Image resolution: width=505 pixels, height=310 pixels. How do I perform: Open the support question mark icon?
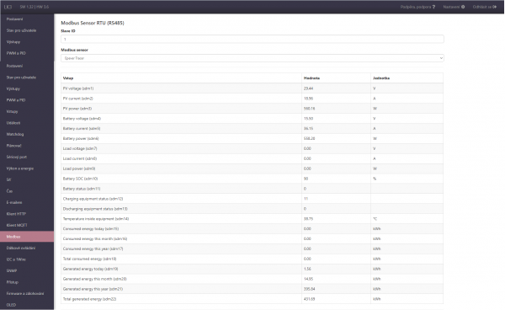(433, 7)
